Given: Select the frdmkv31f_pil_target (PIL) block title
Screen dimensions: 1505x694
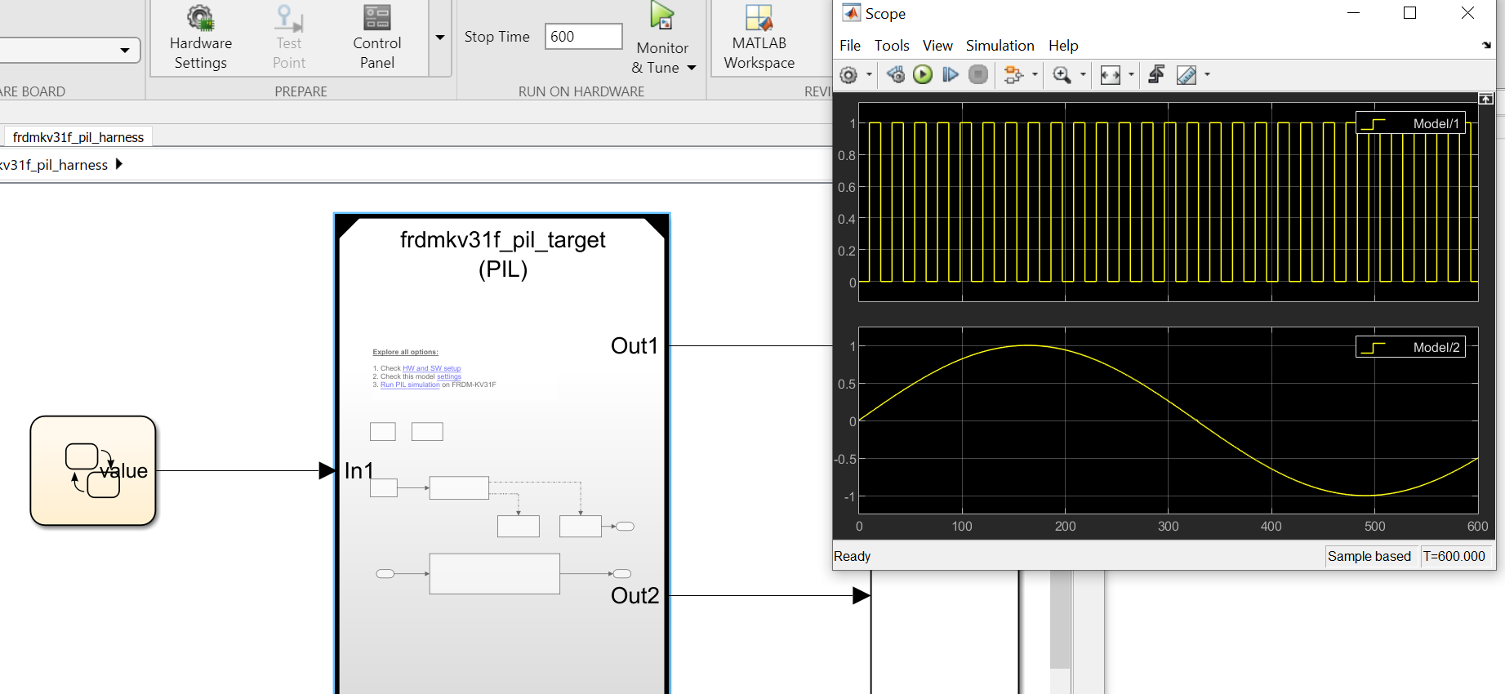Looking at the screenshot, I should click(x=503, y=254).
